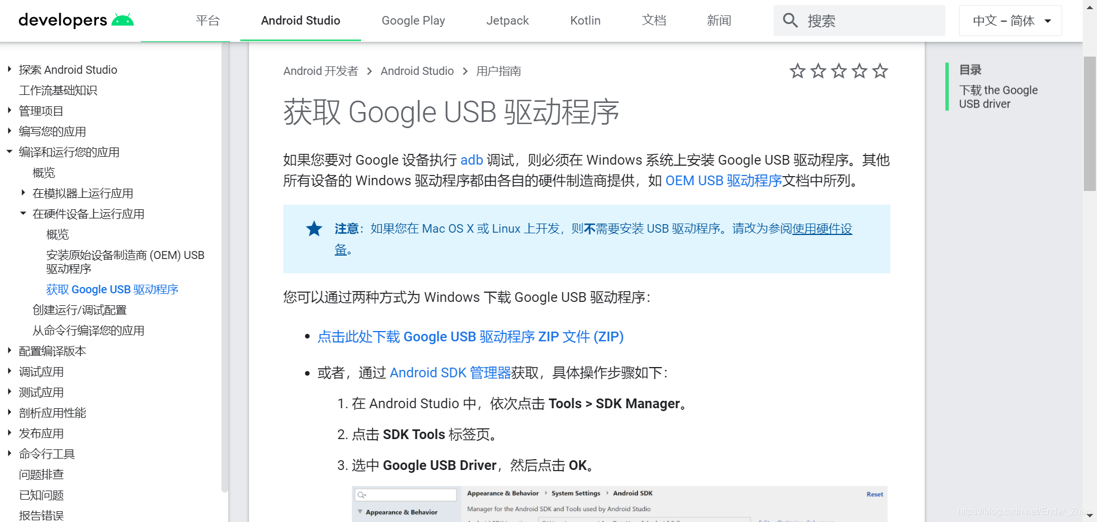Collapse the 编译和运行您的应用 section
1097x522 pixels.
[x=9, y=152]
